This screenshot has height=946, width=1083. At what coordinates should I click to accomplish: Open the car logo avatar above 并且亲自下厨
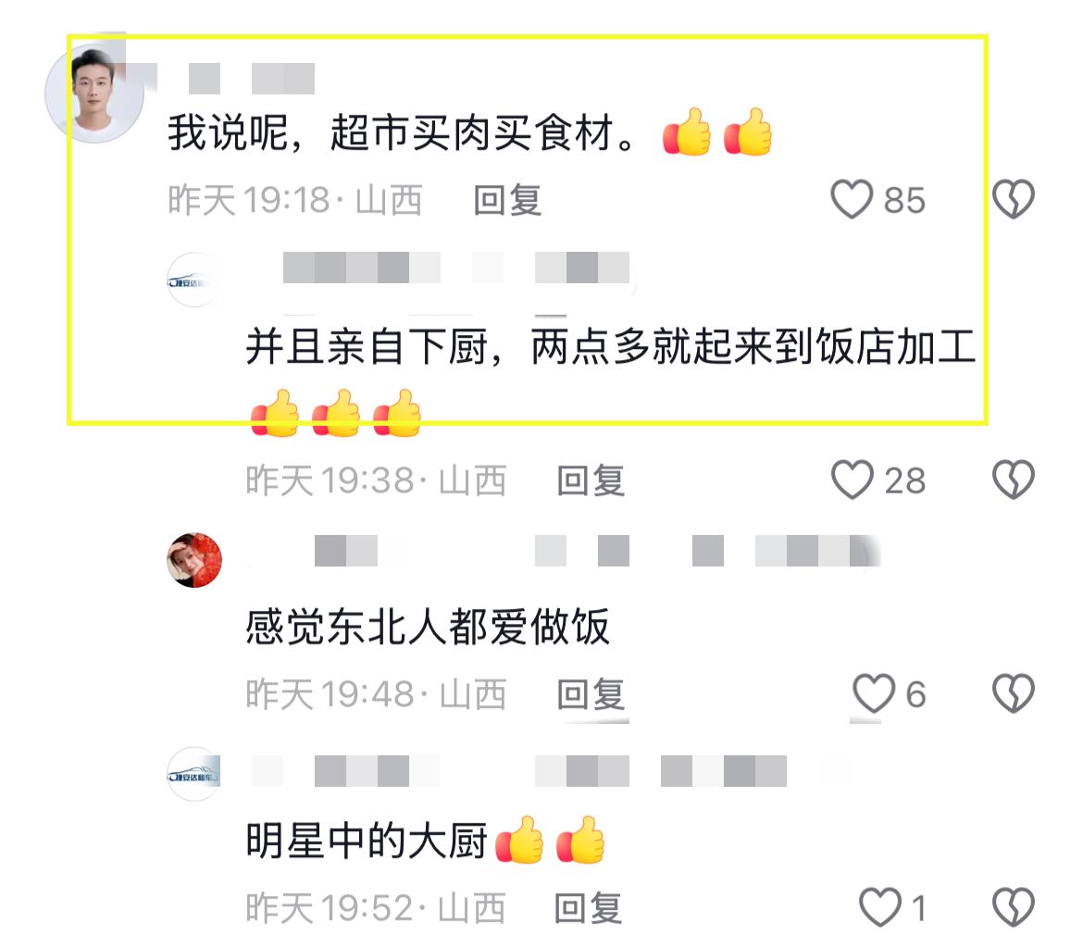(194, 280)
